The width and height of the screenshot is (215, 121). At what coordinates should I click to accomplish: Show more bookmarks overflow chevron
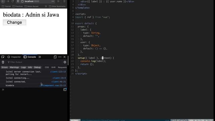click(46, 6)
